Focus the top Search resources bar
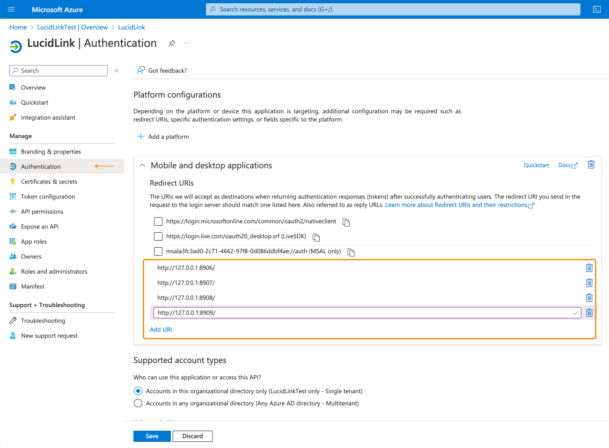Image resolution: width=609 pixels, height=448 pixels. tap(393, 9)
